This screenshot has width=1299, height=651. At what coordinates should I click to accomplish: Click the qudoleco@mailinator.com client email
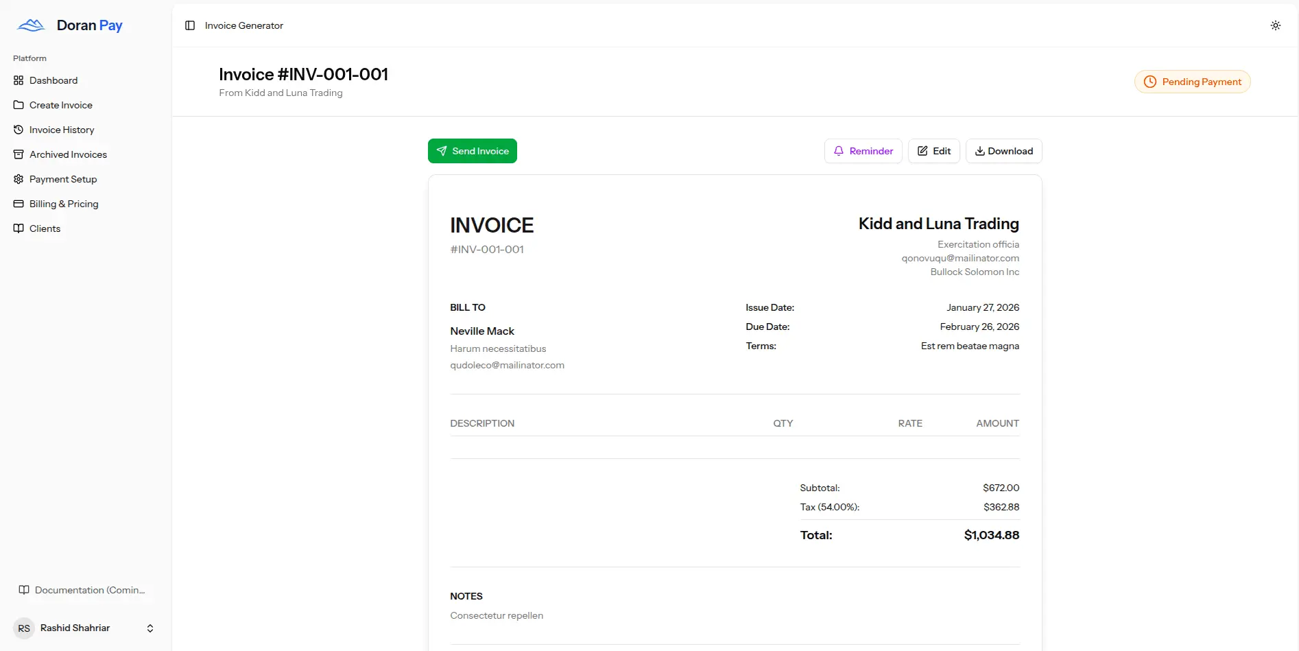click(508, 365)
